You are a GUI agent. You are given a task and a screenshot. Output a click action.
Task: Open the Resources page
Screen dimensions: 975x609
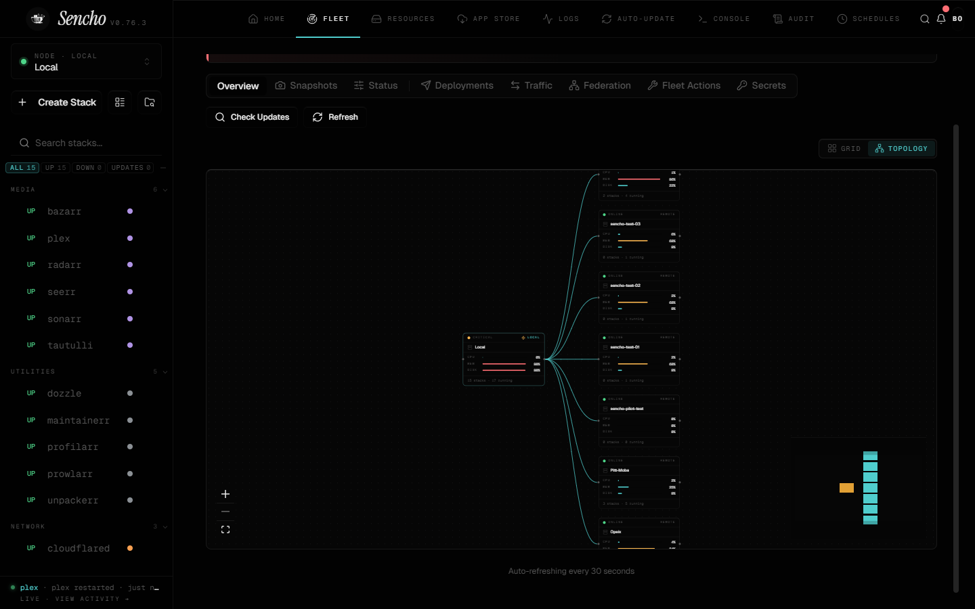[403, 19]
